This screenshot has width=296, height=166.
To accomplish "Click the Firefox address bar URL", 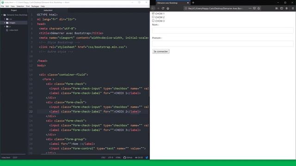I will click(215, 8).
